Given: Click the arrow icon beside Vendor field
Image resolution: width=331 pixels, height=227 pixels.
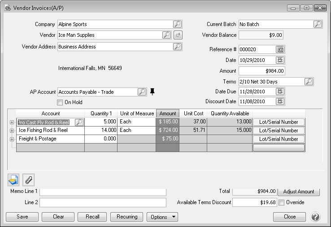Looking at the screenshot, I should click(x=178, y=35).
